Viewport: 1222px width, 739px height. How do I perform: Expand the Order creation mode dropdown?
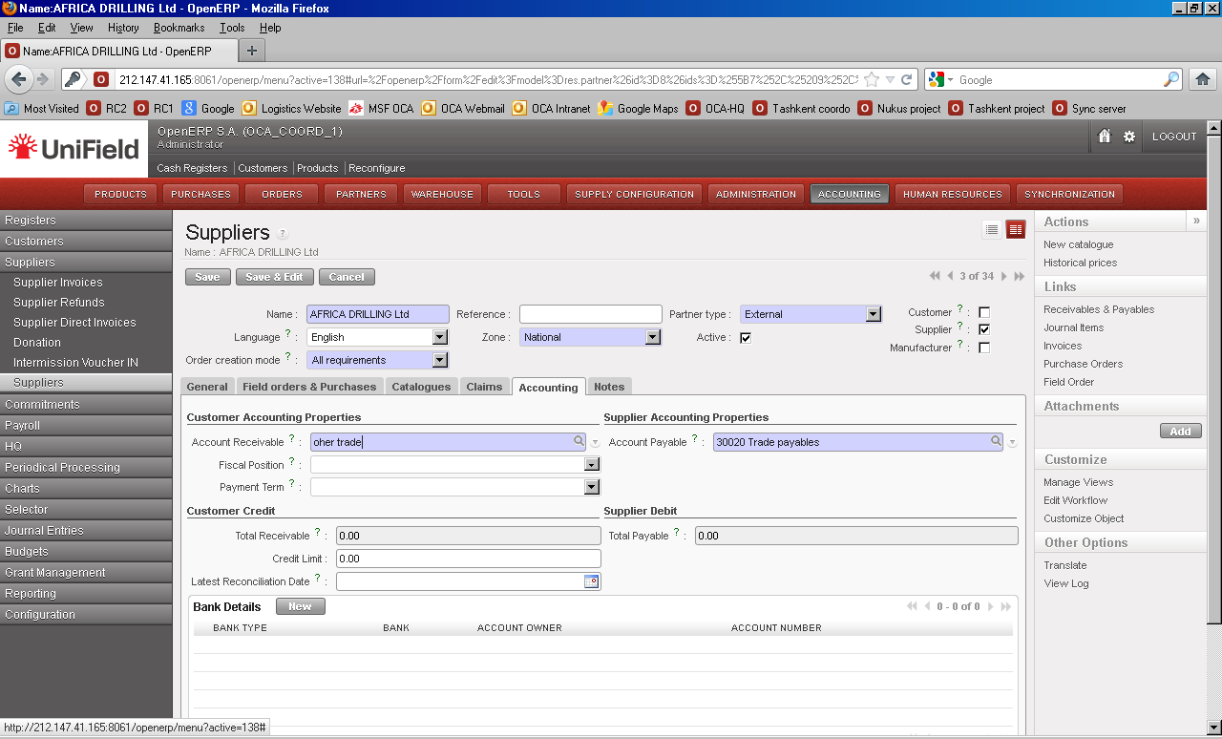click(439, 360)
